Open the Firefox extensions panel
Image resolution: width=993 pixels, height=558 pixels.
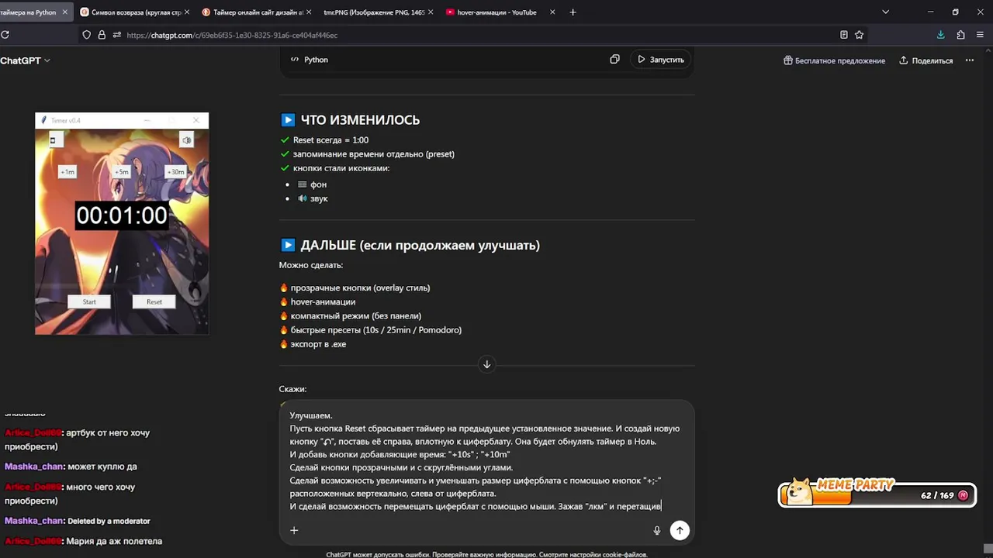(x=960, y=35)
